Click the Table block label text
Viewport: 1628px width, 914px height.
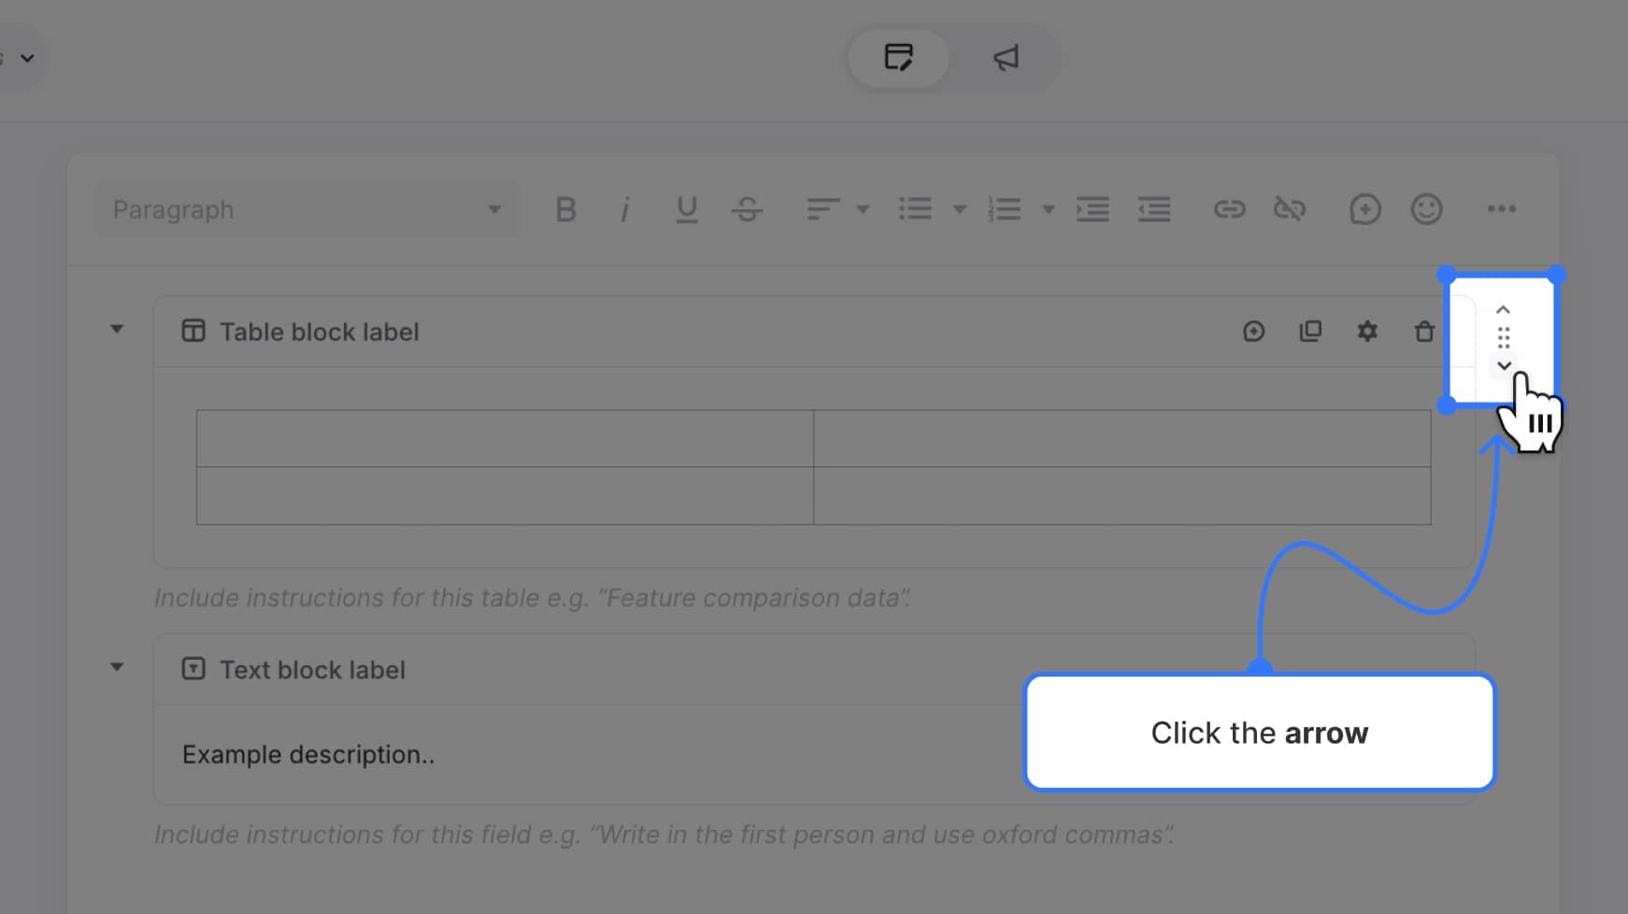click(x=320, y=332)
